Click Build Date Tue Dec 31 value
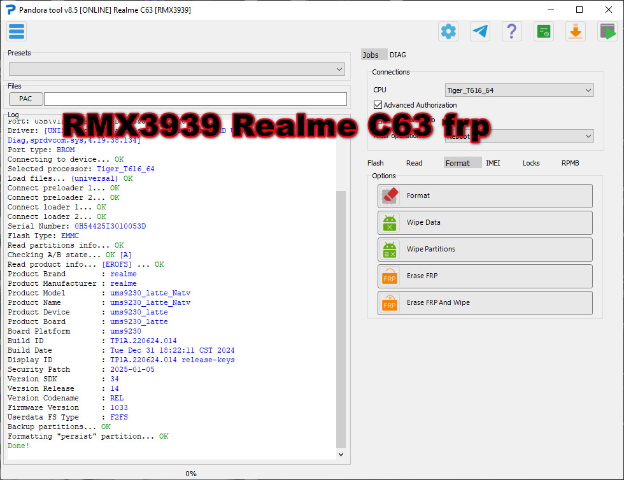 173,350
